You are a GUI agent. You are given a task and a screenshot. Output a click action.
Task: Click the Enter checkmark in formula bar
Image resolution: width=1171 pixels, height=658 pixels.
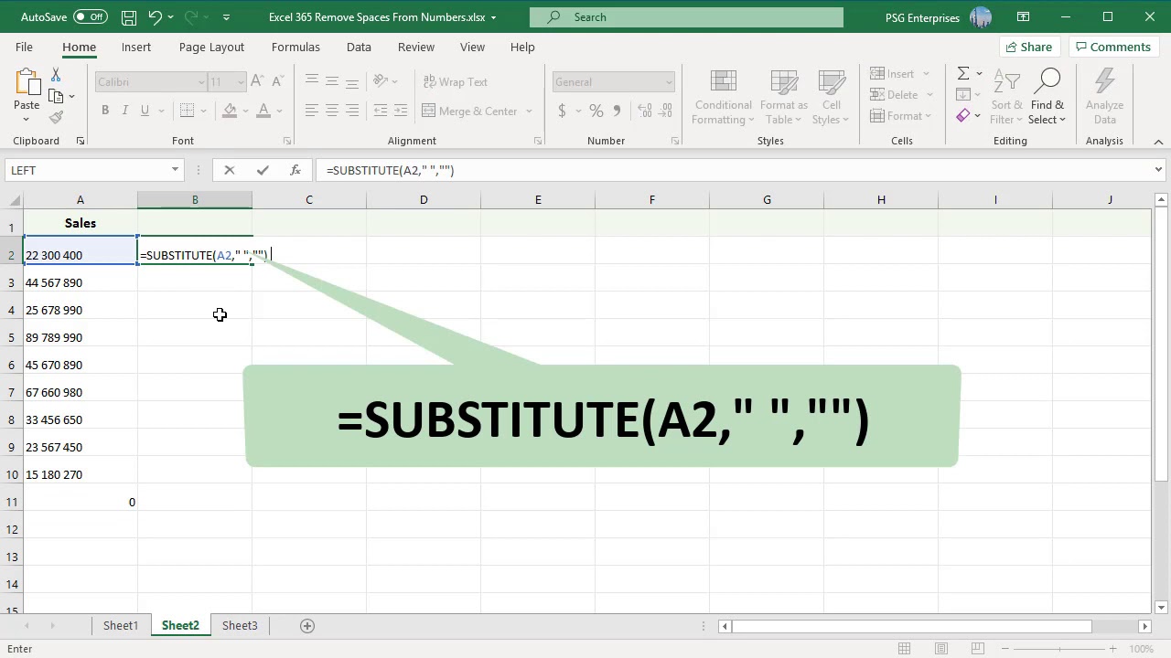pos(263,170)
